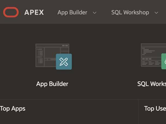Expand the chevron next to SQL Workshop
The width and height of the screenshot is (166, 124).
[156, 13]
